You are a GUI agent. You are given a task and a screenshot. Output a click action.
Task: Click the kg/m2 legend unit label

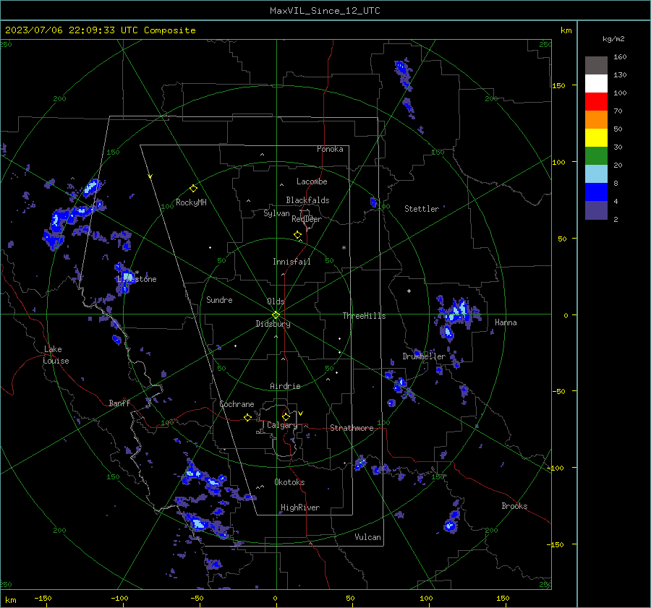pyautogui.click(x=613, y=39)
